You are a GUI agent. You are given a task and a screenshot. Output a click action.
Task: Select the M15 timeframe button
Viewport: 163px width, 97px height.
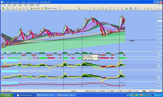coord(148,8)
